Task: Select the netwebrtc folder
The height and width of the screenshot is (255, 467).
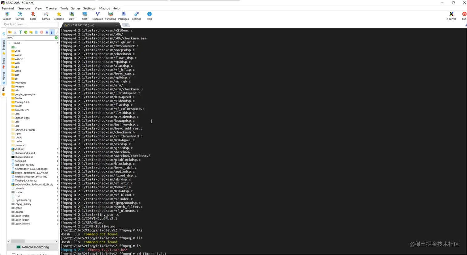Action: pos(19,83)
